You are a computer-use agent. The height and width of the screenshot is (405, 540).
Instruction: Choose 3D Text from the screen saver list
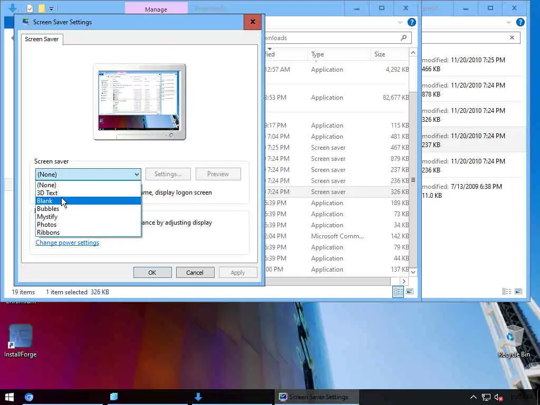click(88, 193)
